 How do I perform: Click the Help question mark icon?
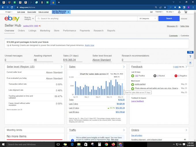[190, 56]
